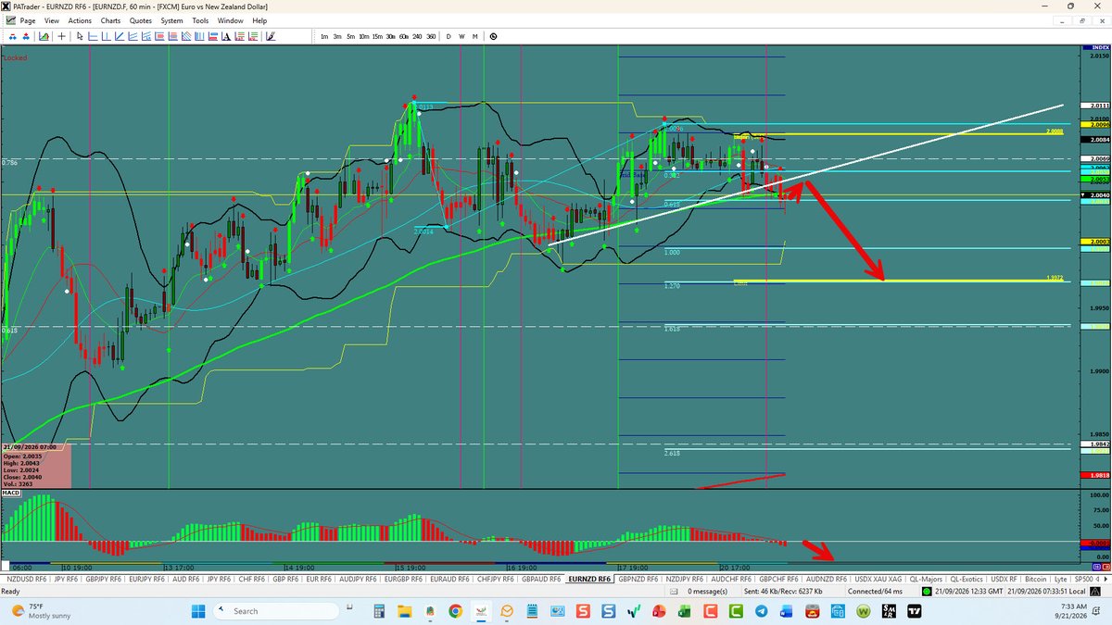Select the text label 'A' tool
Image resolution: width=1112 pixels, height=625 pixels.
coord(227,36)
